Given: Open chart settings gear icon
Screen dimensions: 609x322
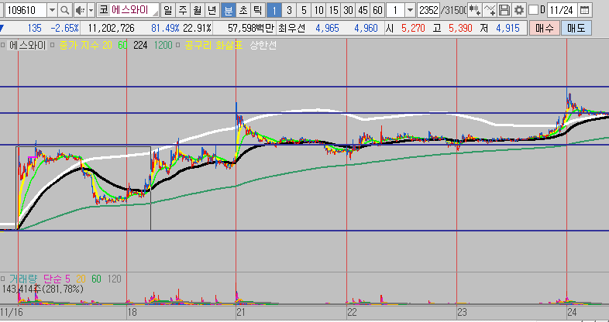Looking at the screenshot, I should click(x=519, y=10).
